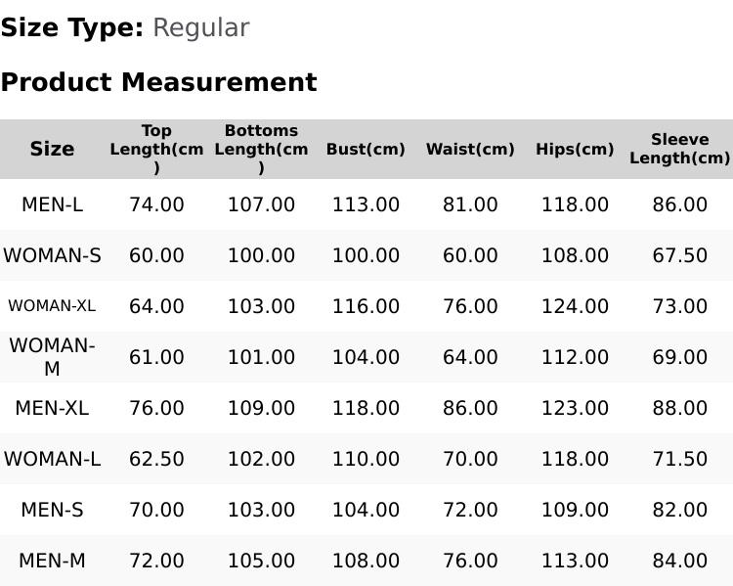Viewport: 733px width, 586px height.
Task: Click the MEN-M size label
Action: (52, 561)
